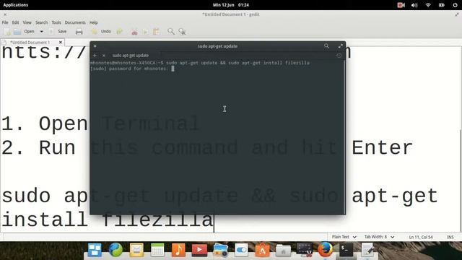Maximize the terminal with the expand icon
The image size is (462, 260).
pyautogui.click(x=341, y=46)
